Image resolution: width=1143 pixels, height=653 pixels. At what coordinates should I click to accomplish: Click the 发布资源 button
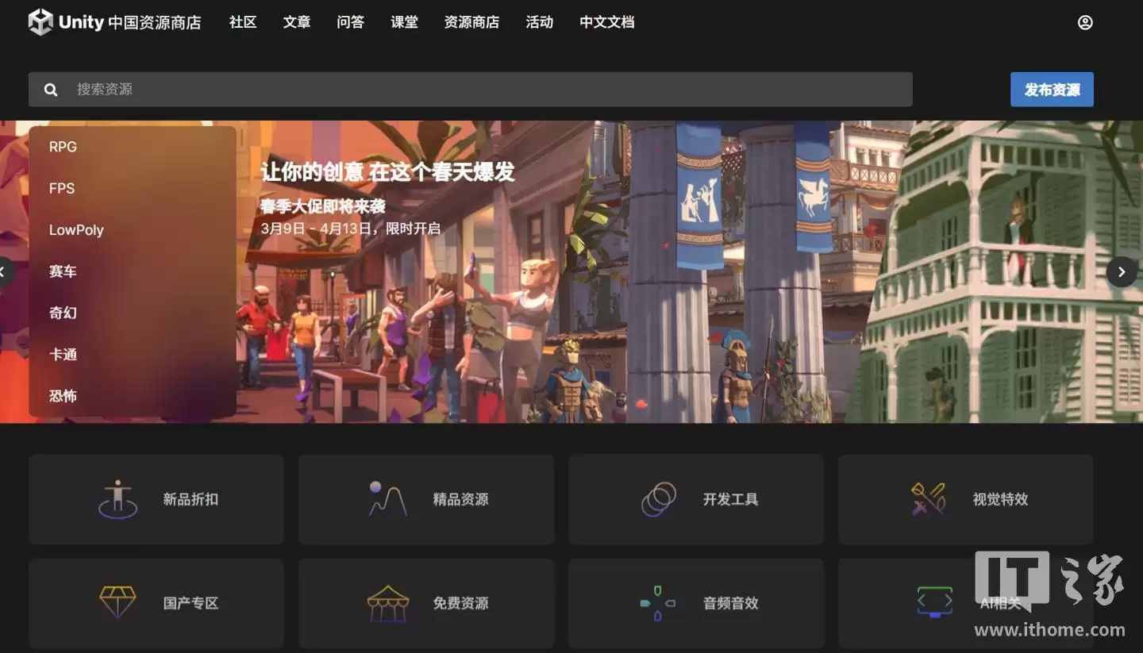pyautogui.click(x=1052, y=90)
